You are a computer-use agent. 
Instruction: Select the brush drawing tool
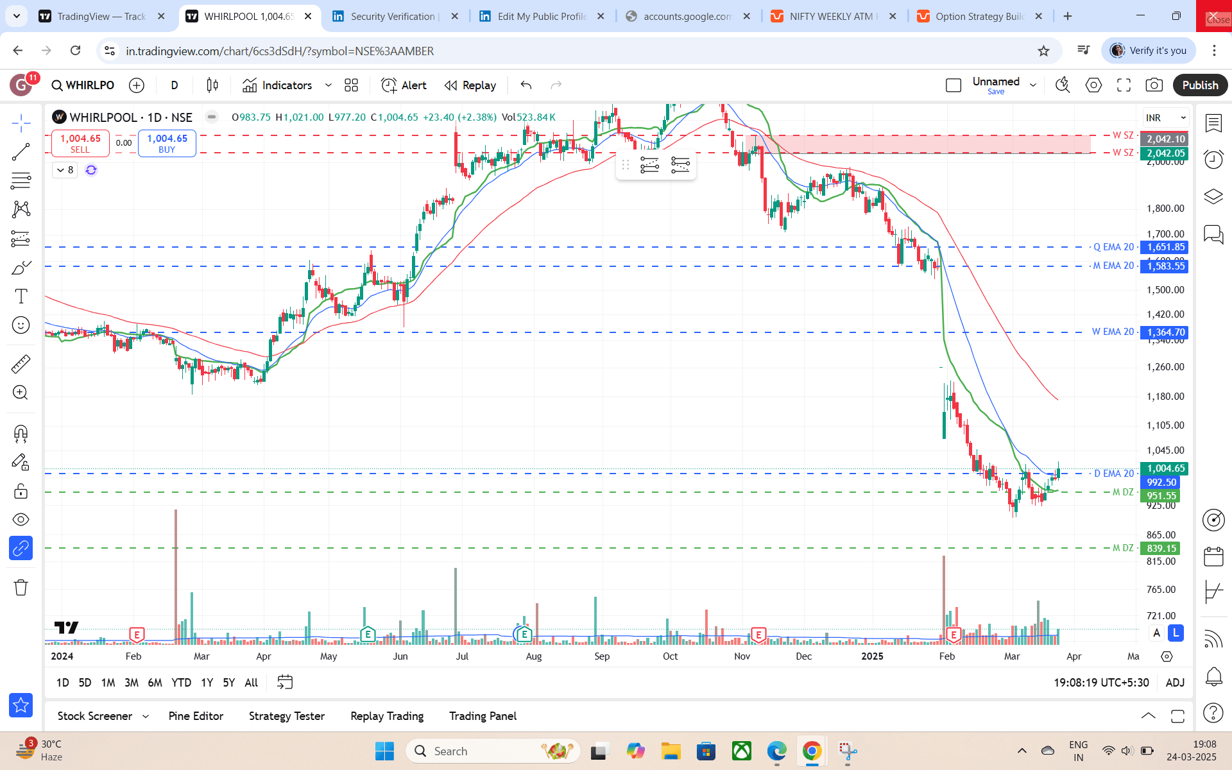pyautogui.click(x=21, y=268)
